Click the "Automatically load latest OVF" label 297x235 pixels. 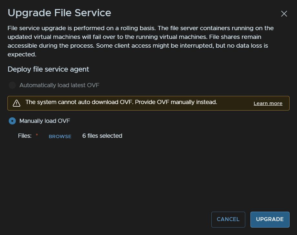[x=59, y=85]
